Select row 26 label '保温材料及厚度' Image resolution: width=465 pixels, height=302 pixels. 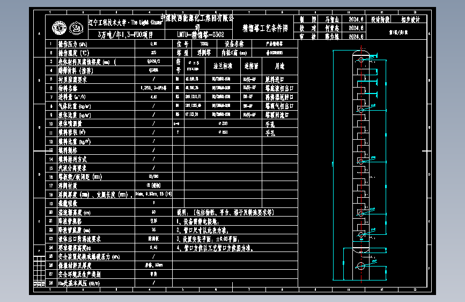(x=75, y=265)
